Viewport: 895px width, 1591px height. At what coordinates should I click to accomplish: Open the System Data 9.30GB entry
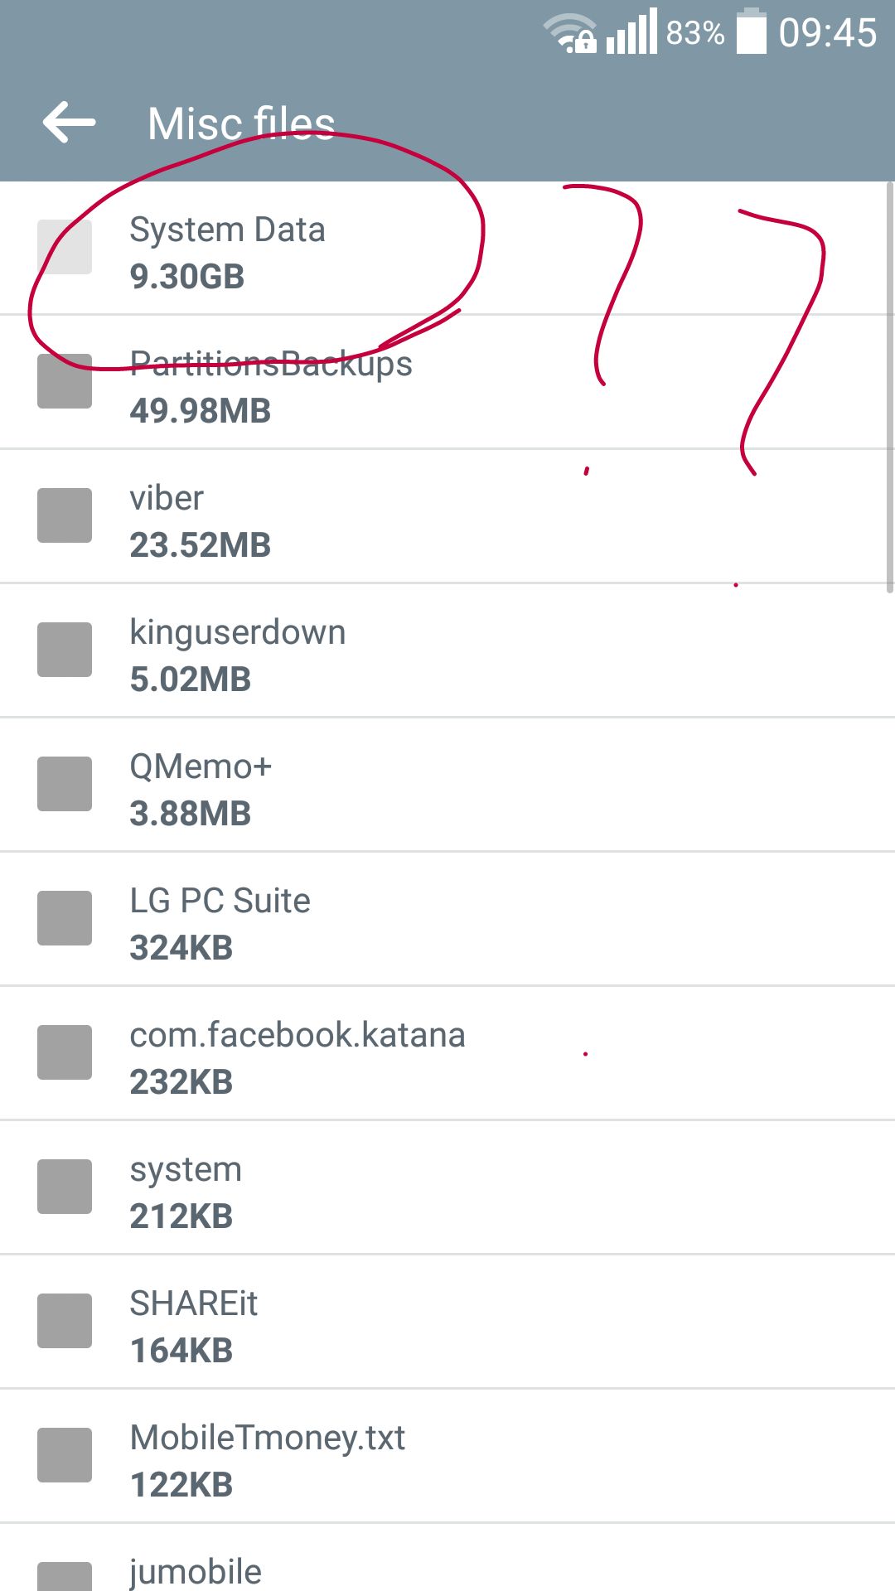coord(447,248)
